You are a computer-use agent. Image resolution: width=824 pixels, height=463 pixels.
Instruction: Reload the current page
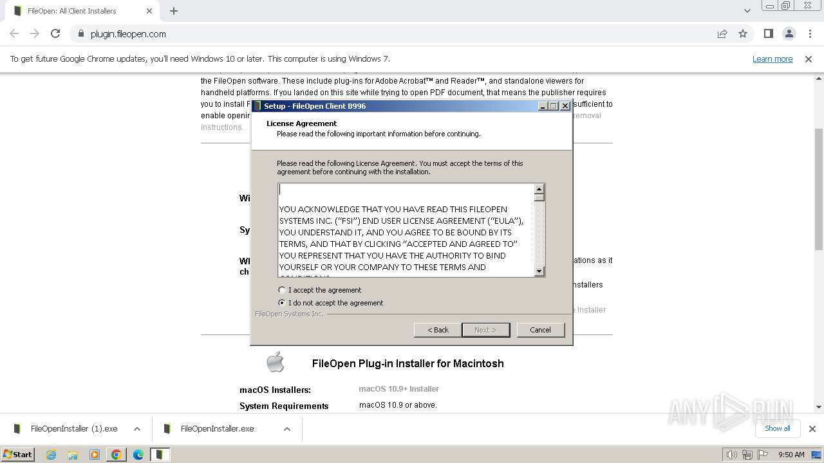(55, 34)
